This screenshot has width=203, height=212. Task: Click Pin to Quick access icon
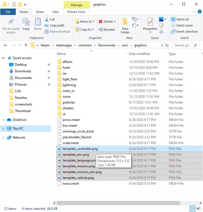coord(11,22)
